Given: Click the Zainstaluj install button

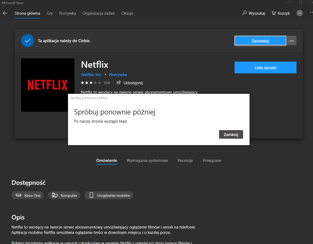Looking at the screenshot, I should pyautogui.click(x=260, y=41).
